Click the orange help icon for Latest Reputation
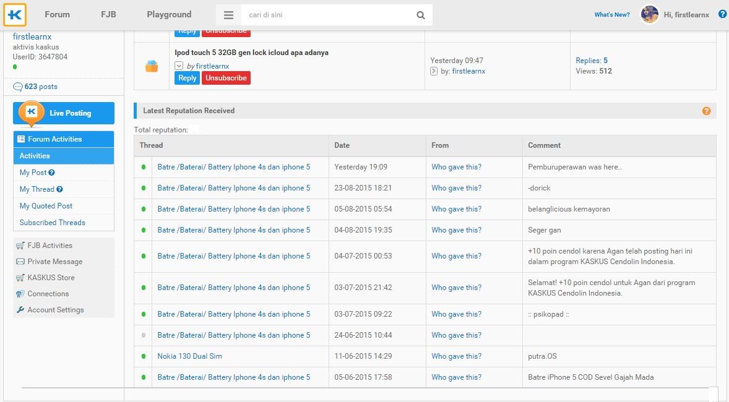The height and width of the screenshot is (402, 729). (706, 111)
